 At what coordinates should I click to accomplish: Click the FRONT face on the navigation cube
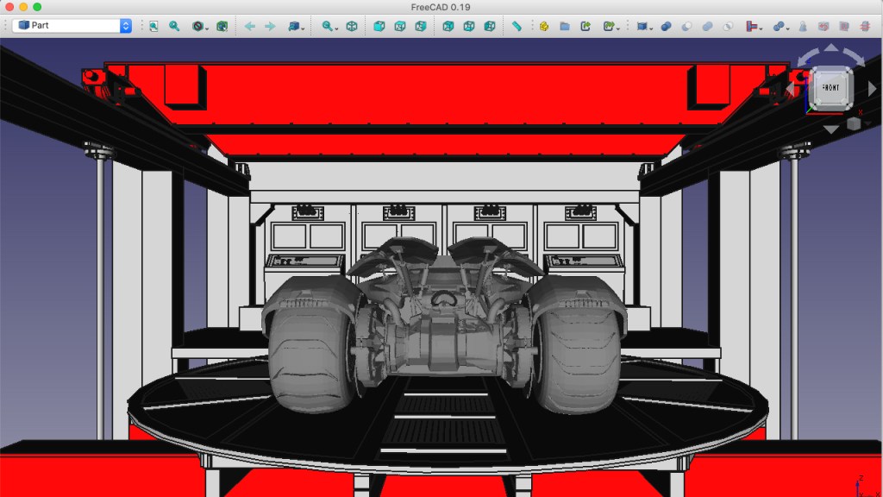(830, 86)
